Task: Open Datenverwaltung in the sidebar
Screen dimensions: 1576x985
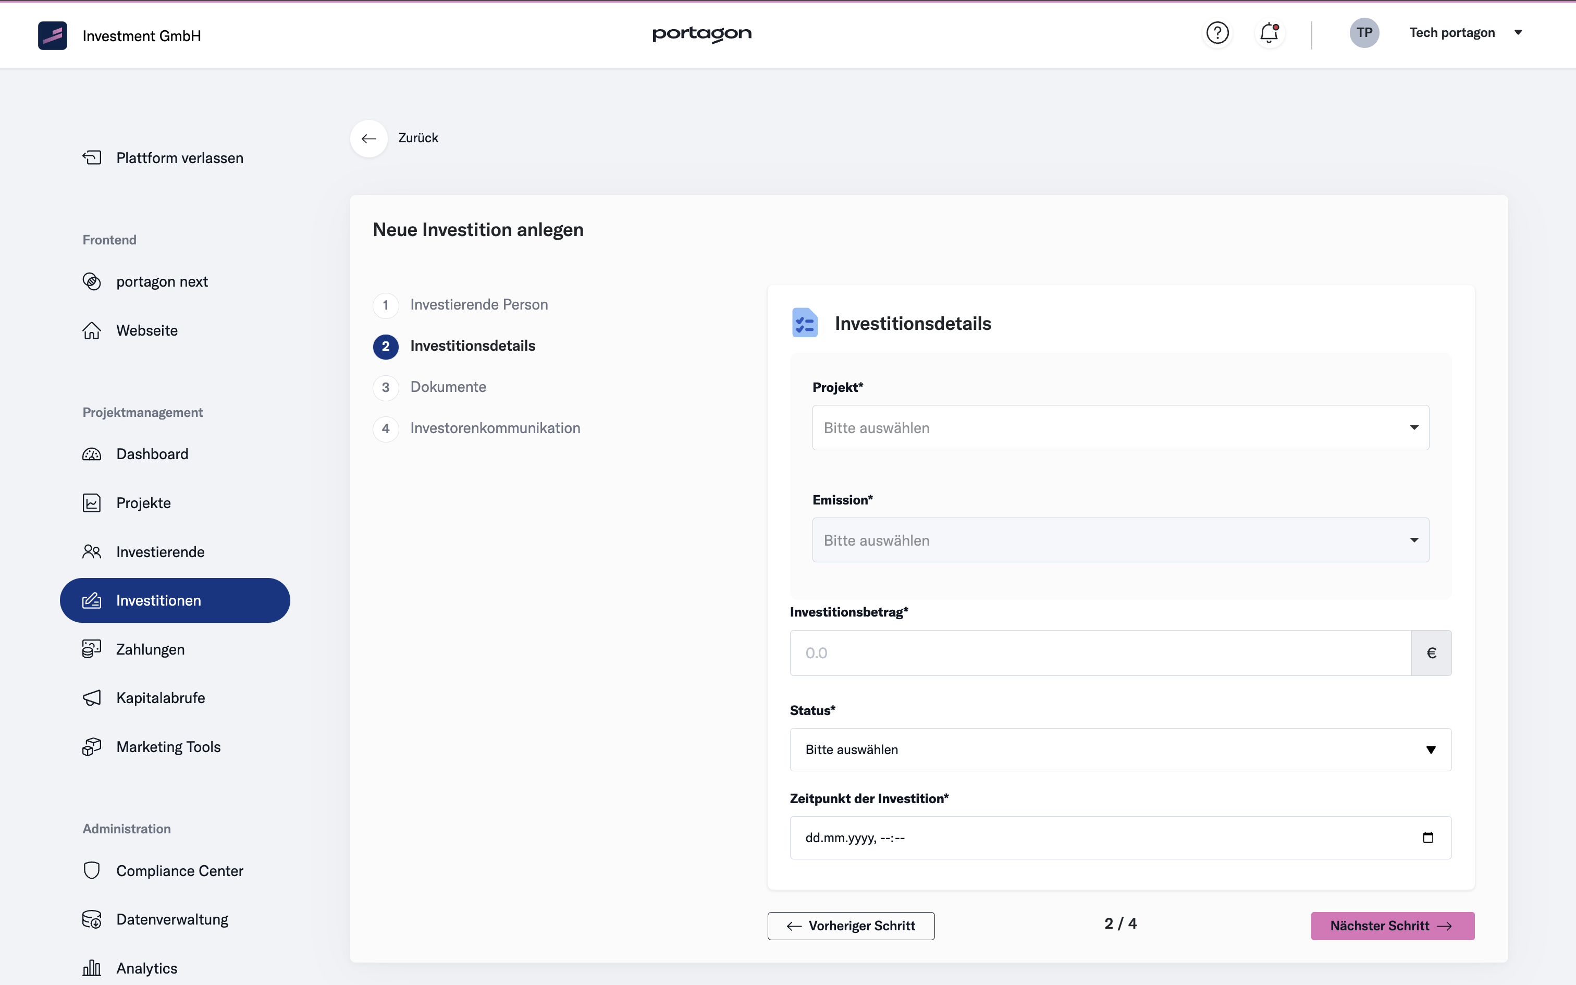Action: [x=175, y=919]
